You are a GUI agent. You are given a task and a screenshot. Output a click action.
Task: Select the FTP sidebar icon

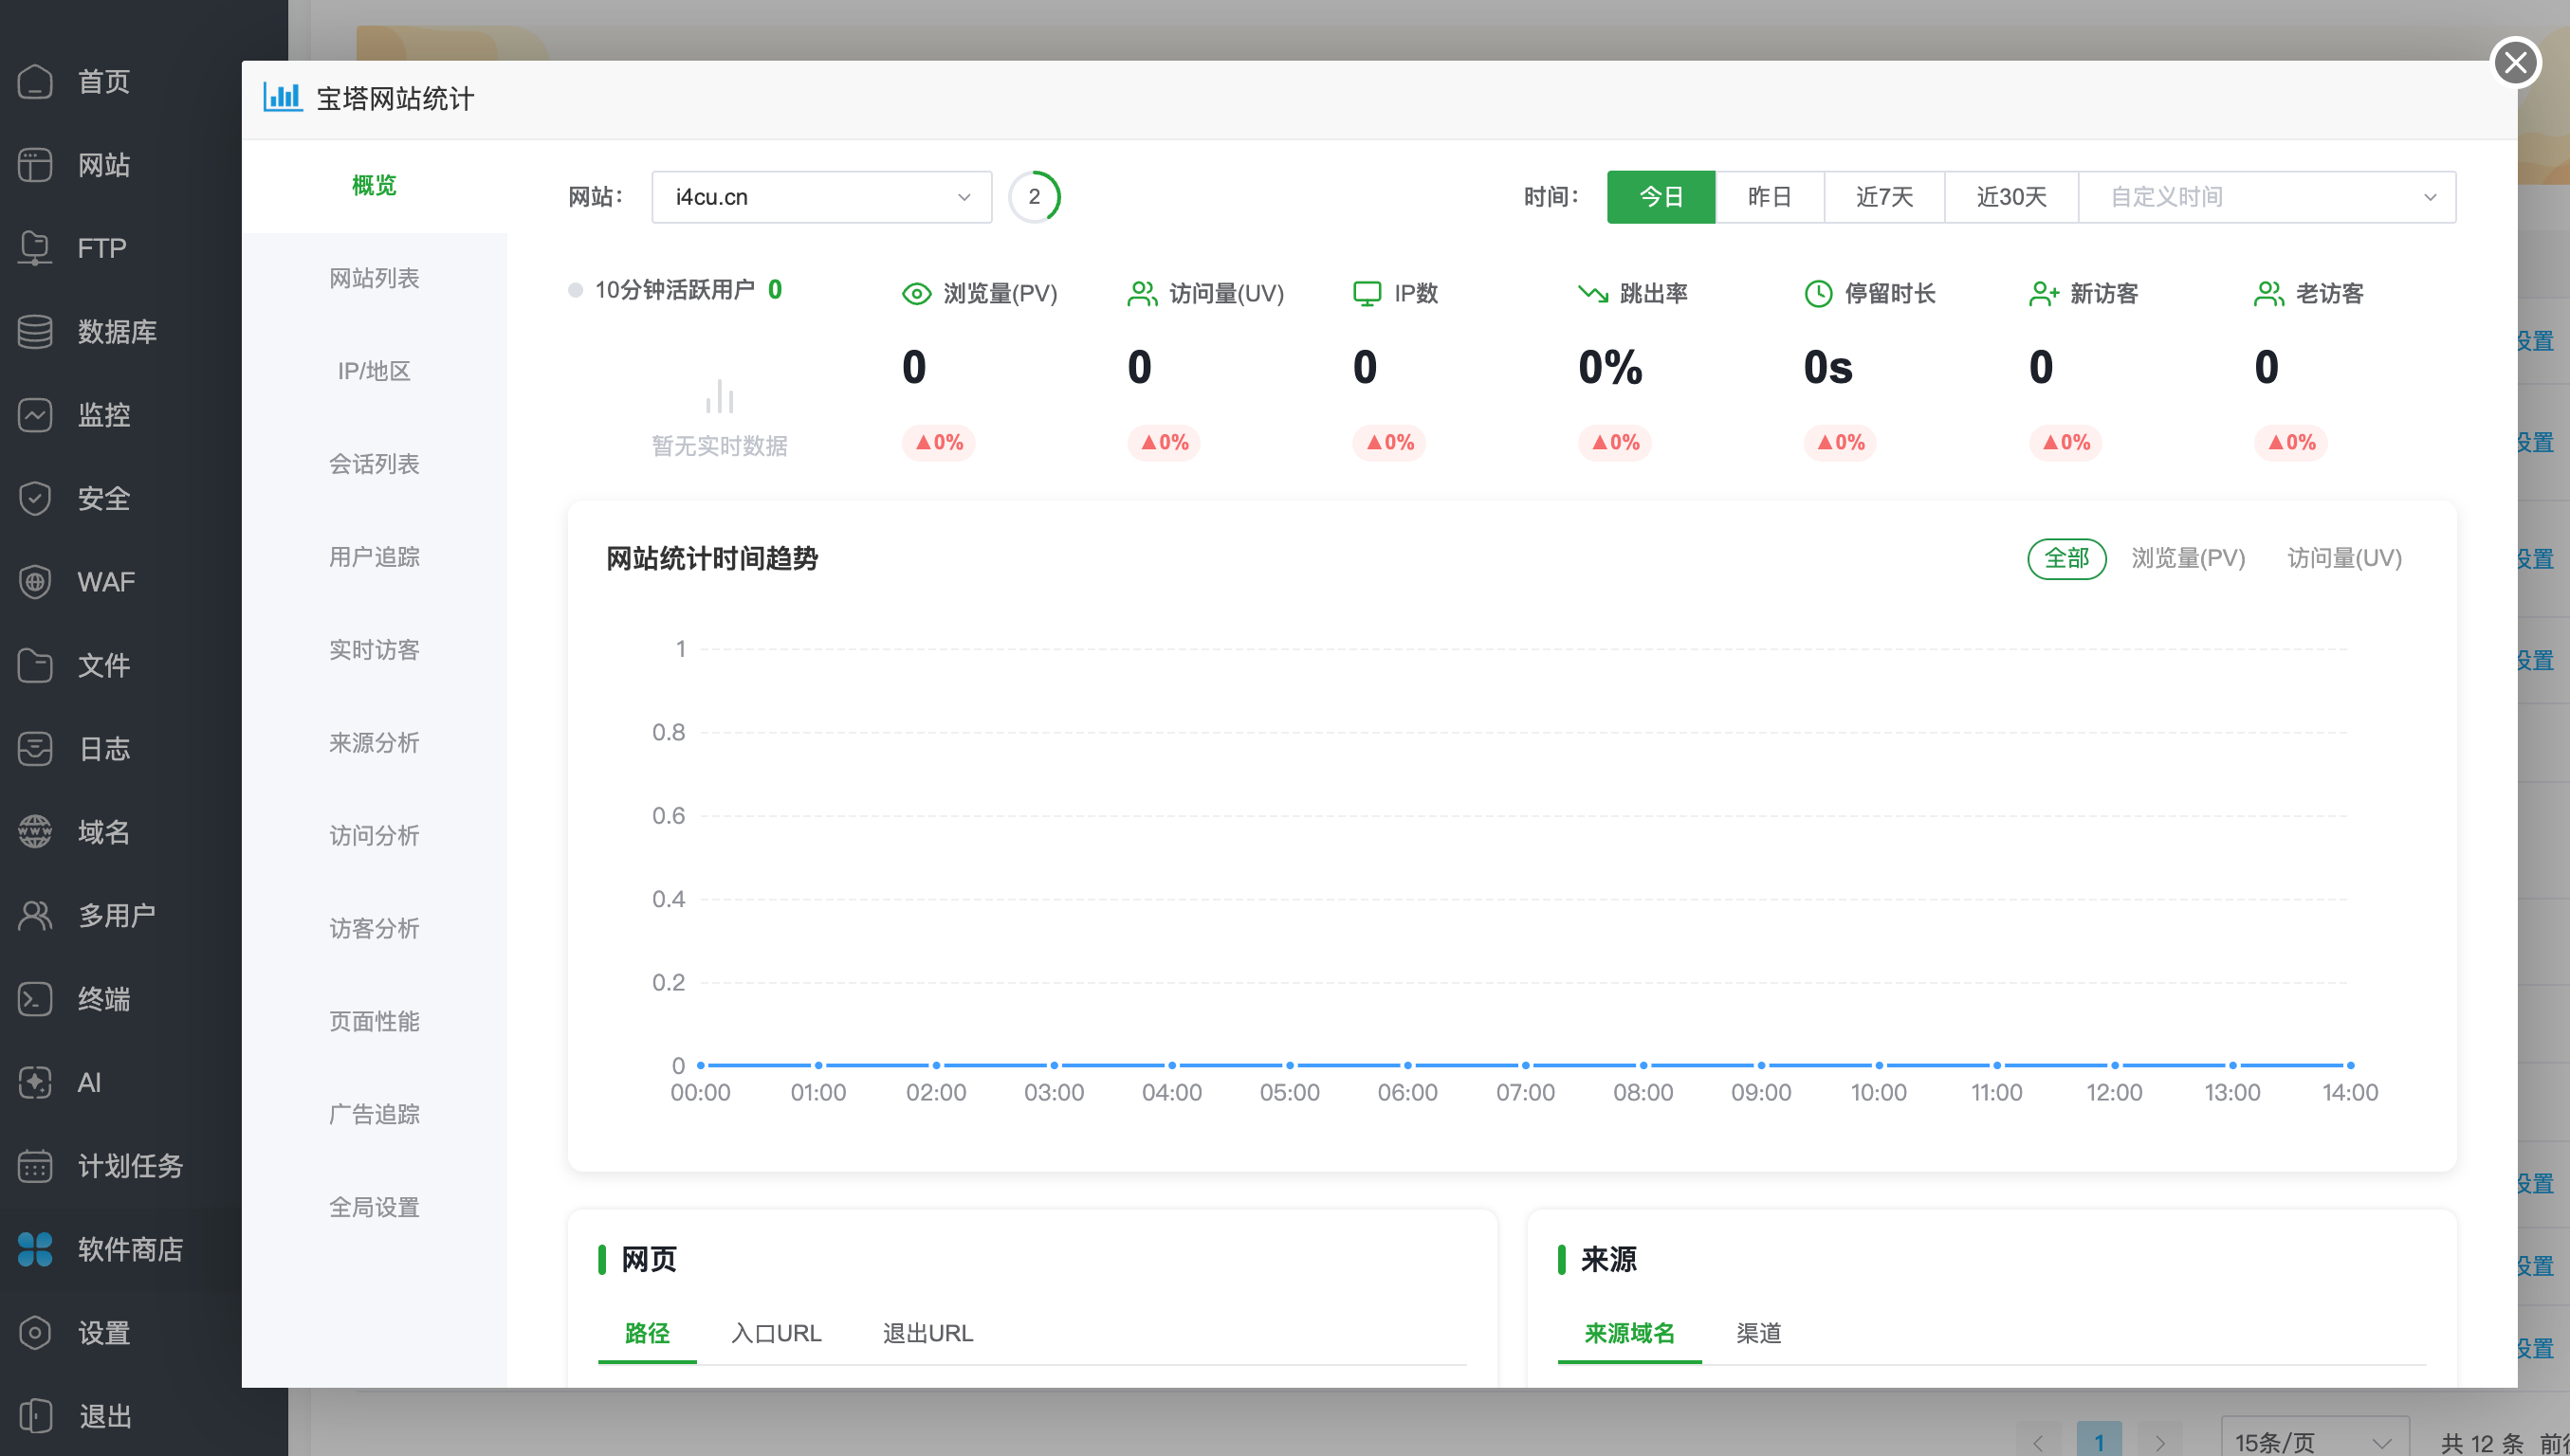pyautogui.click(x=35, y=248)
